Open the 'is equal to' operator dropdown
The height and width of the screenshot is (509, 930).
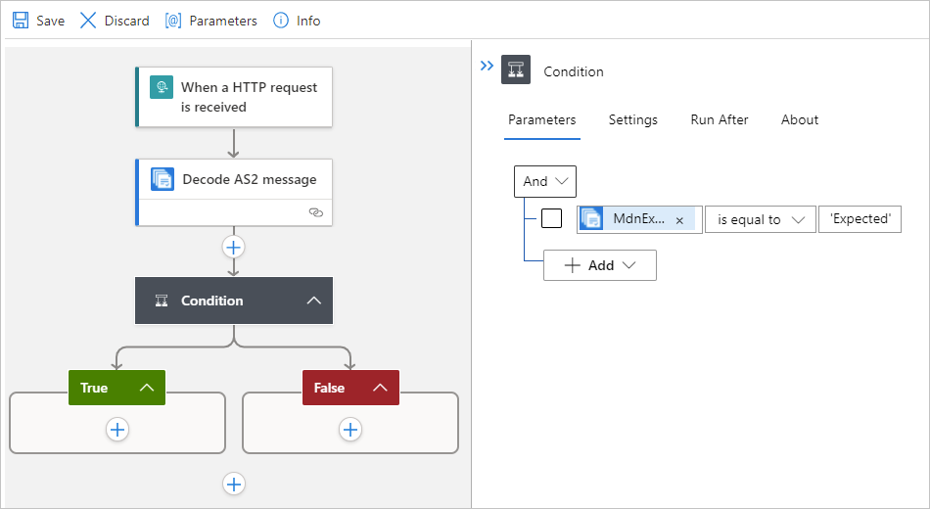point(761,219)
